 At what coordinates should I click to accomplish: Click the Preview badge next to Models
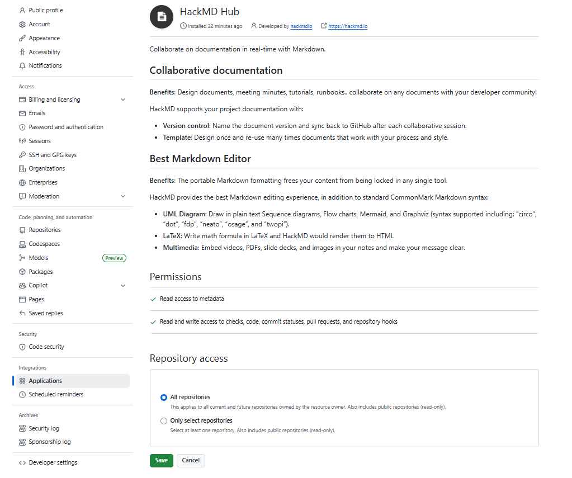(114, 258)
